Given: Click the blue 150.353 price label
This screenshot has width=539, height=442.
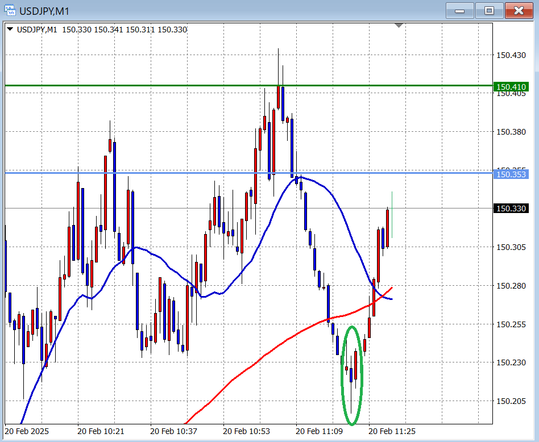Looking at the screenshot, I should tap(512, 174).
